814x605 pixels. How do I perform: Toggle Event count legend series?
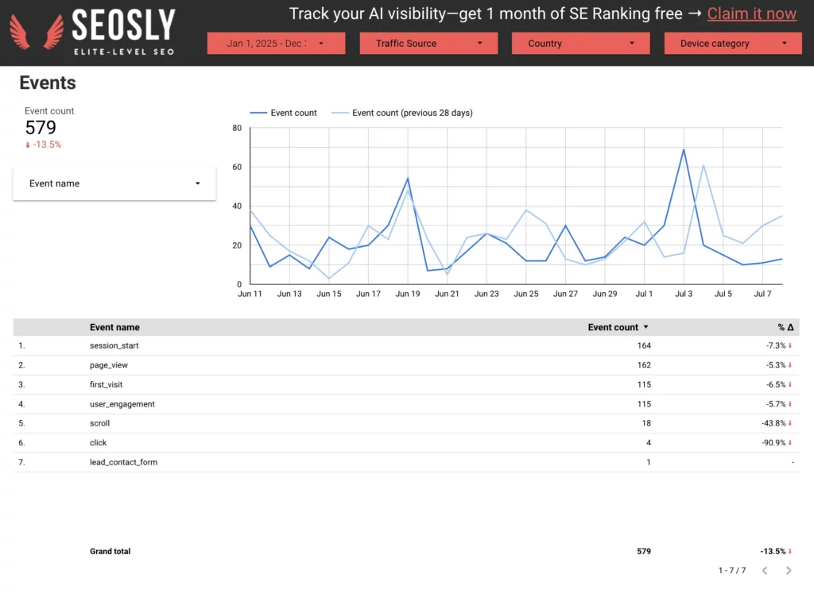click(x=284, y=113)
